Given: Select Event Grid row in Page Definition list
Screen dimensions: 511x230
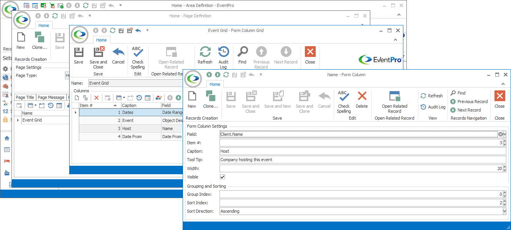Looking at the screenshot, I should 45,120.
